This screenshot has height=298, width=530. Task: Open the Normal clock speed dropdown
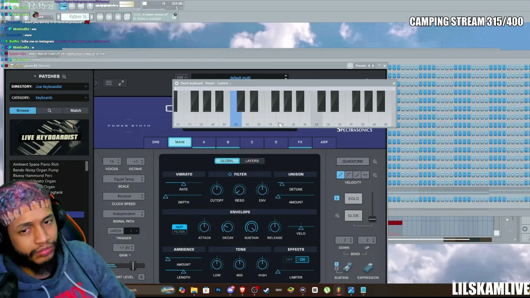(x=123, y=196)
